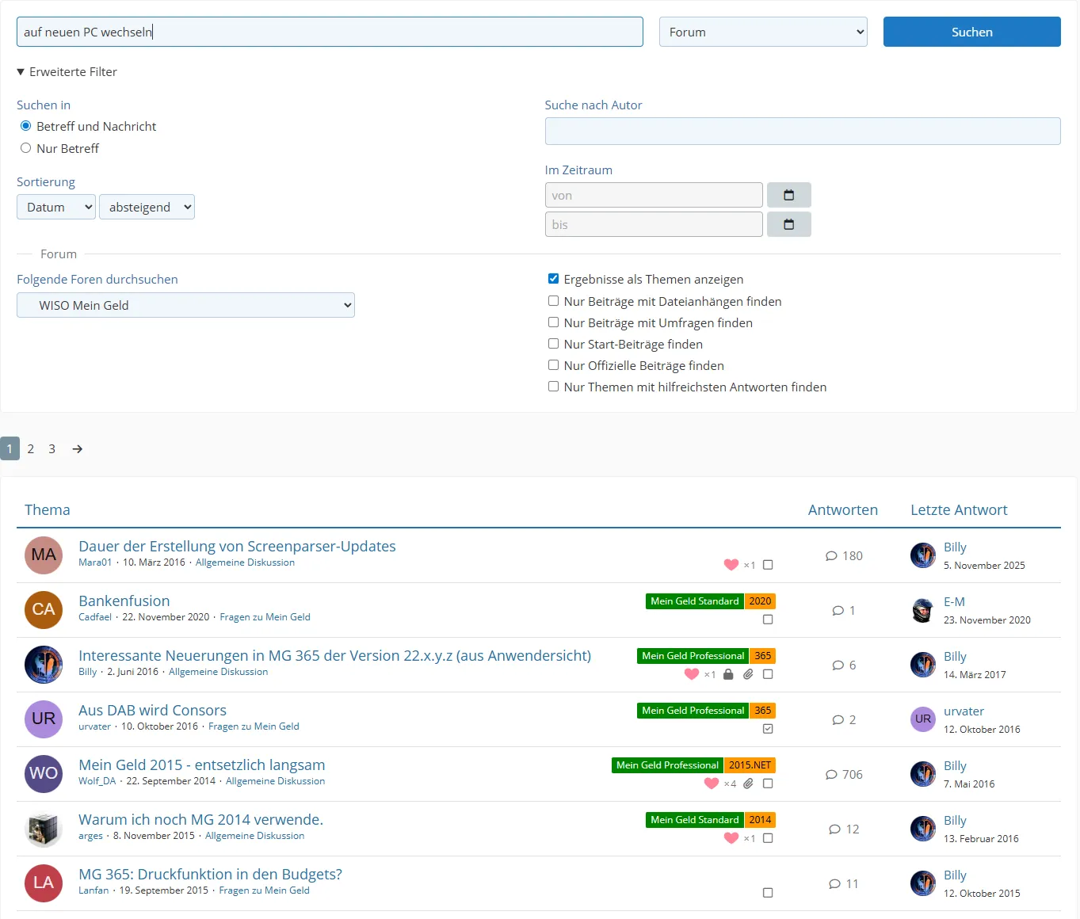Go to results page 3
The image size is (1080, 919).
(52, 449)
